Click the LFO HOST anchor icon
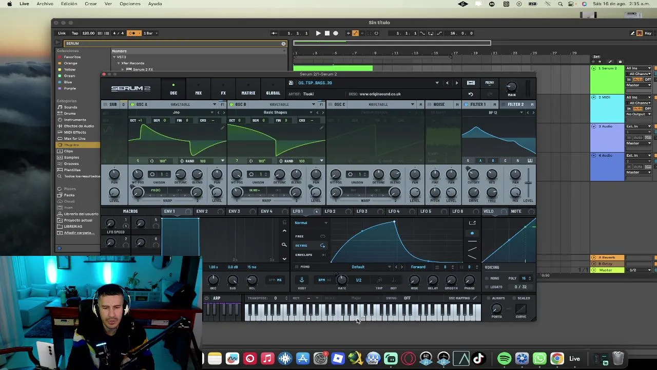 click(x=302, y=280)
